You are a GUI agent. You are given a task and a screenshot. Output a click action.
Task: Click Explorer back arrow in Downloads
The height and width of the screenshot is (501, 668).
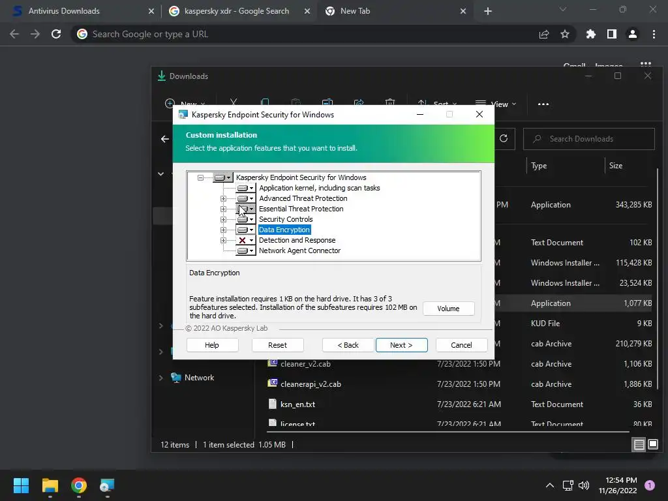click(165, 139)
